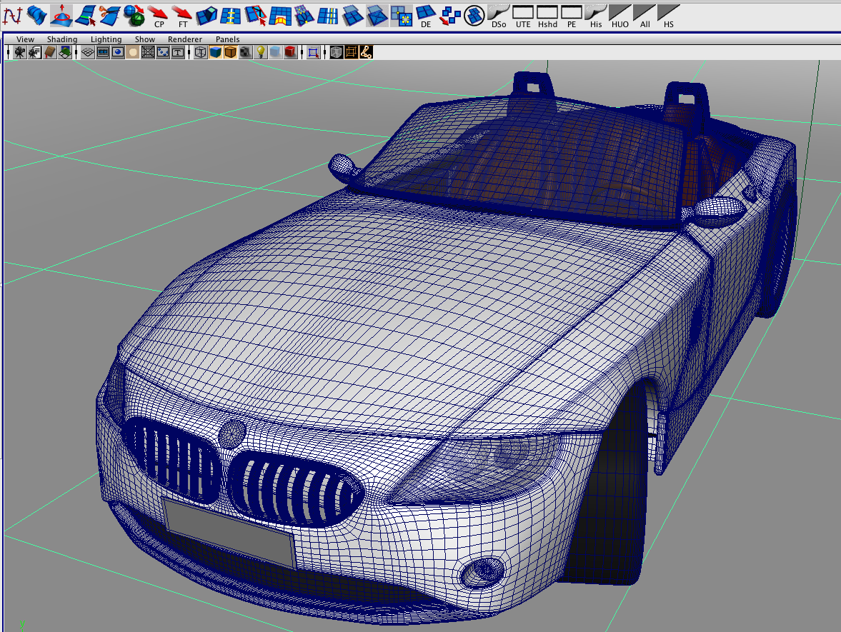841x632 pixels.
Task: Open the Shading panel menu
Action: [62, 39]
